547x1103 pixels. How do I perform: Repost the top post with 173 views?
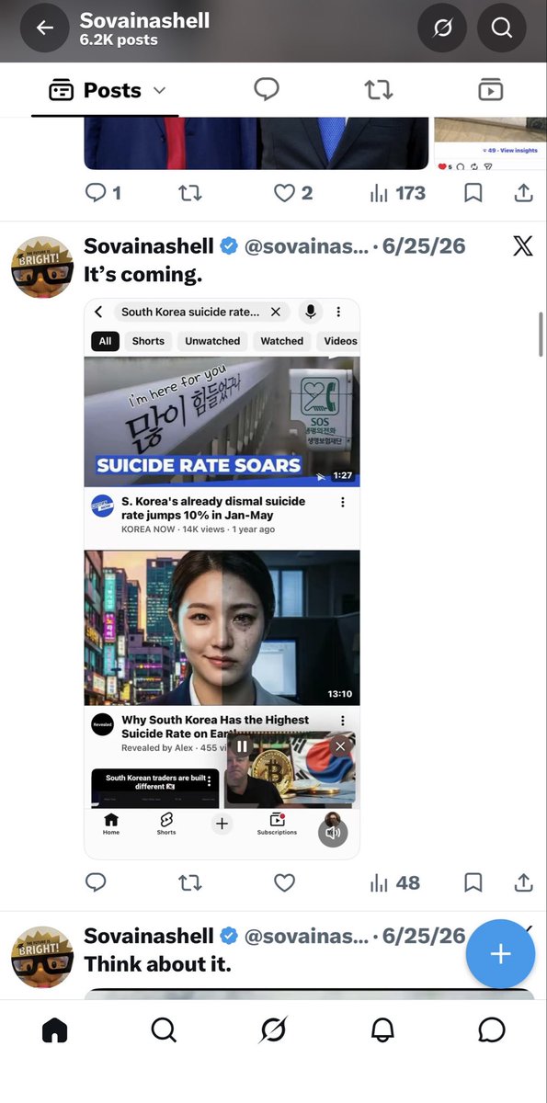point(189,193)
